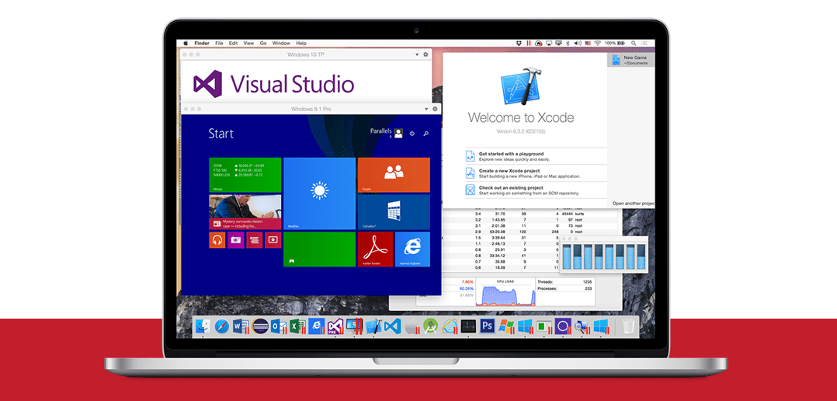Open Visual Studio Code in the Dock
This screenshot has height=401, width=837.
(x=392, y=326)
